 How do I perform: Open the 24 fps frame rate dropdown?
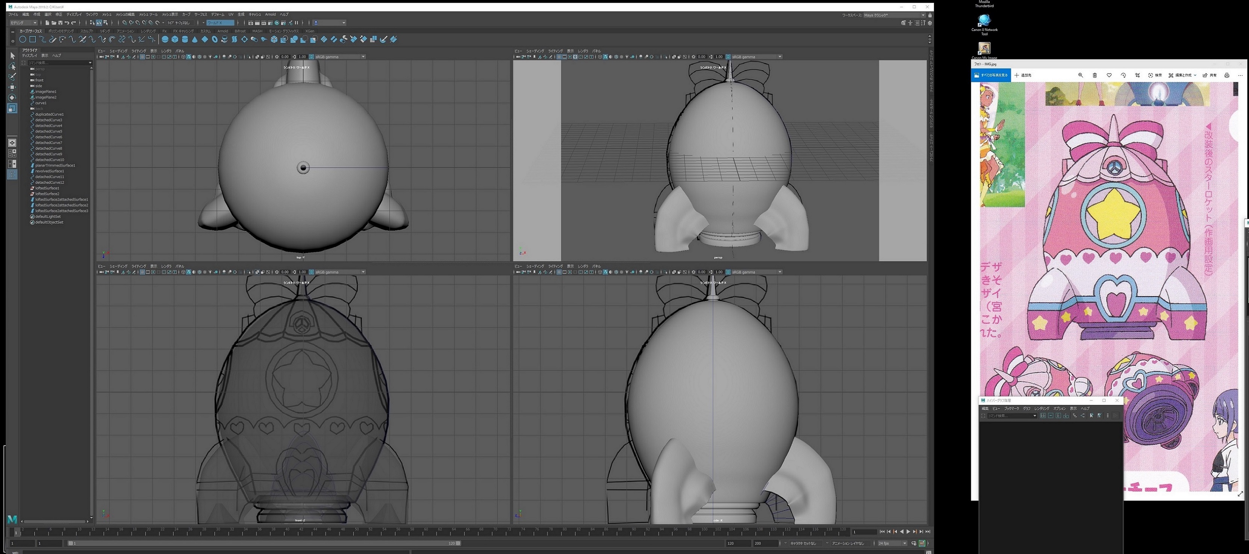click(892, 543)
